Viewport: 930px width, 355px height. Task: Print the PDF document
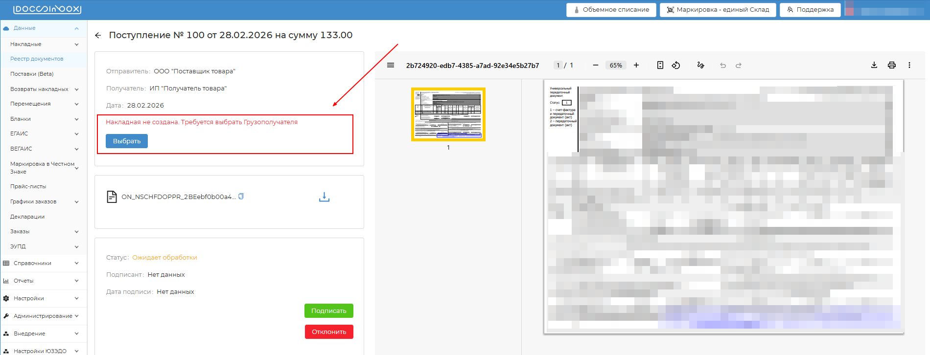coord(892,65)
